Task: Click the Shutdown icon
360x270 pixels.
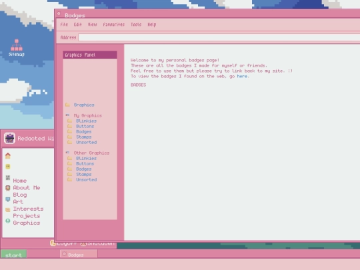Action: (x=83, y=243)
